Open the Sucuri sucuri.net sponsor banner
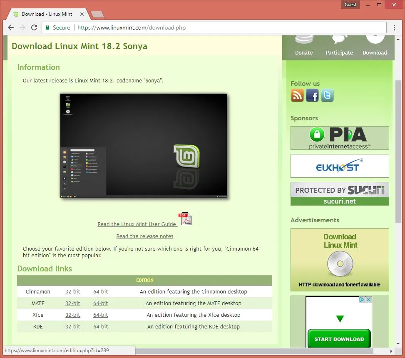The height and width of the screenshot is (358, 405). click(340, 194)
